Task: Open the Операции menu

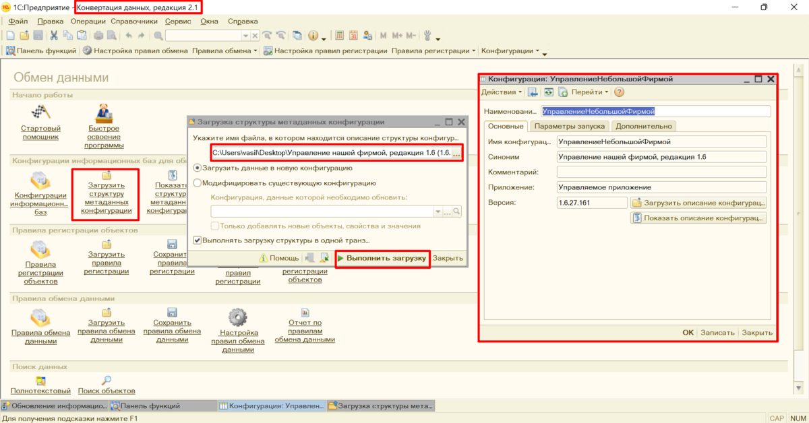Action: (x=88, y=21)
